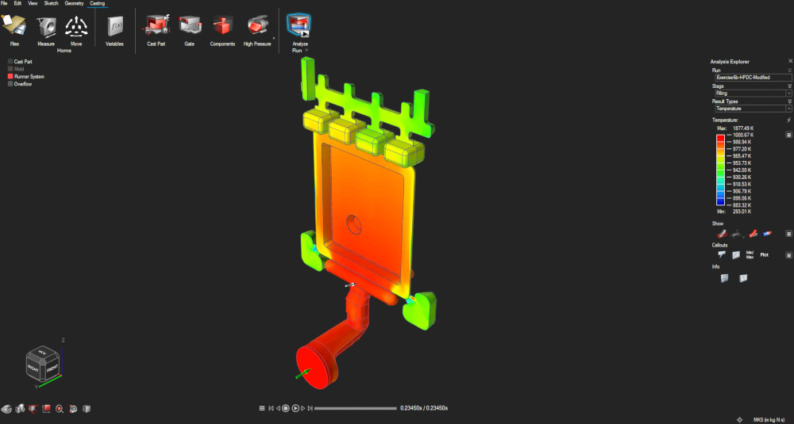The width and height of the screenshot is (794, 424).
Task: Toggle the blue and red Show icon
Action: [768, 234]
